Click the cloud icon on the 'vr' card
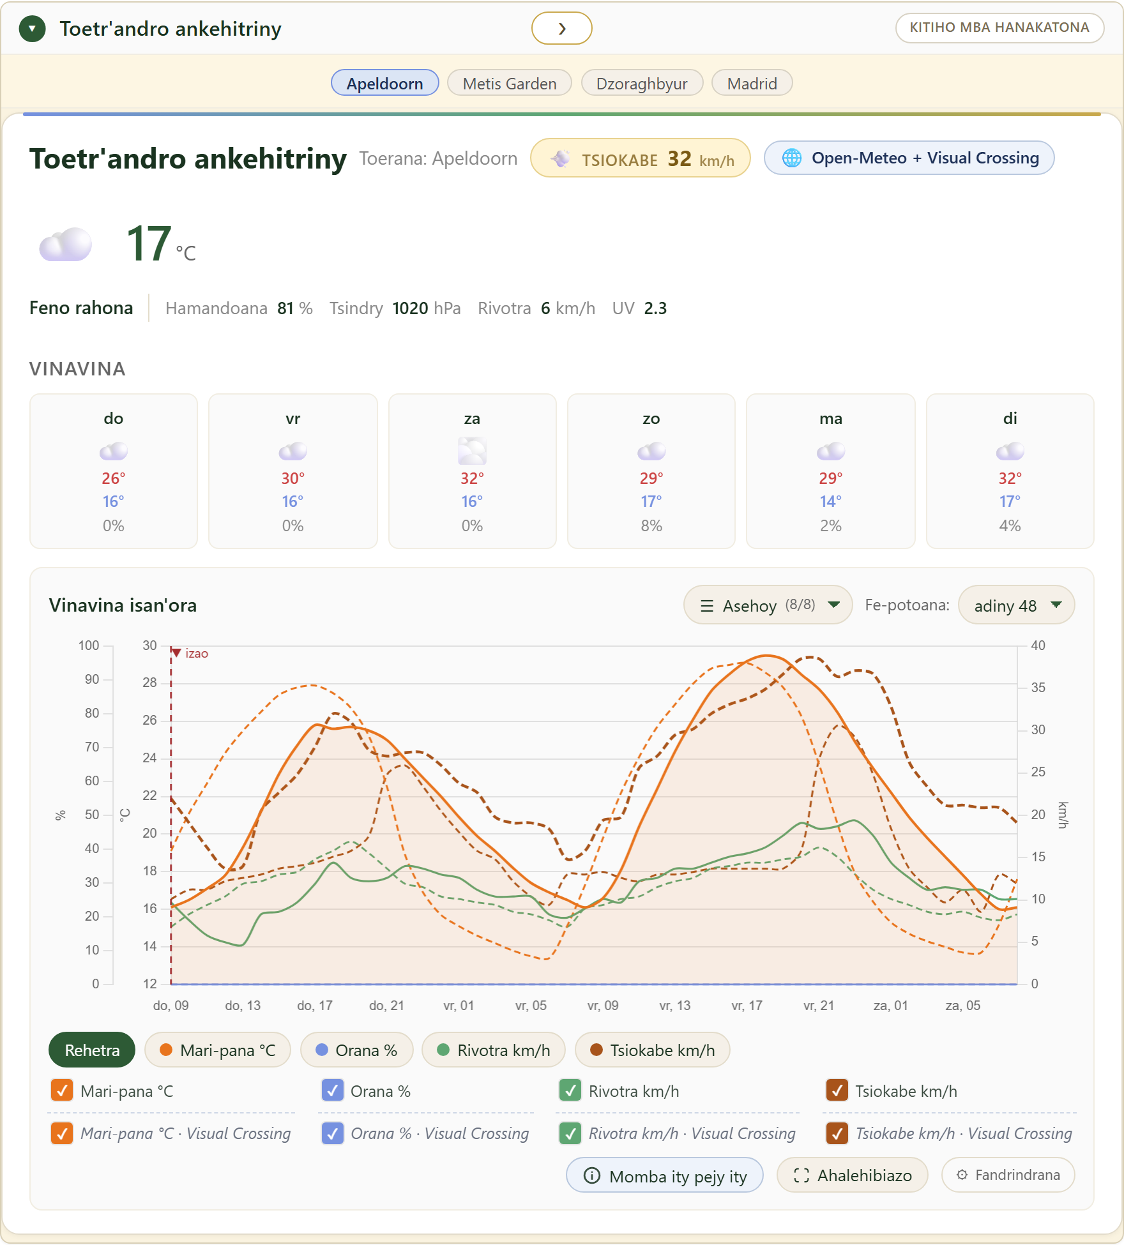This screenshot has width=1124, height=1245. click(293, 451)
